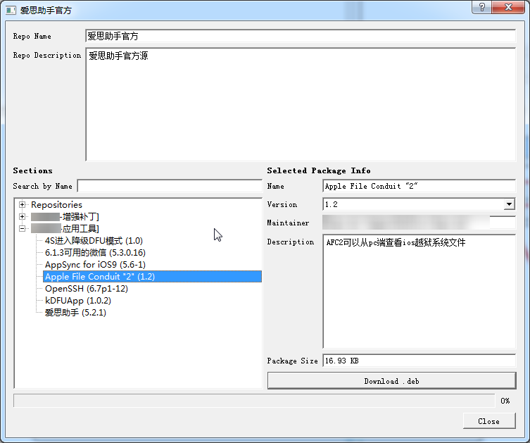This screenshot has width=530, height=443.
Task: Expand the 增强补丁 section node
Action: pyautogui.click(x=23, y=217)
